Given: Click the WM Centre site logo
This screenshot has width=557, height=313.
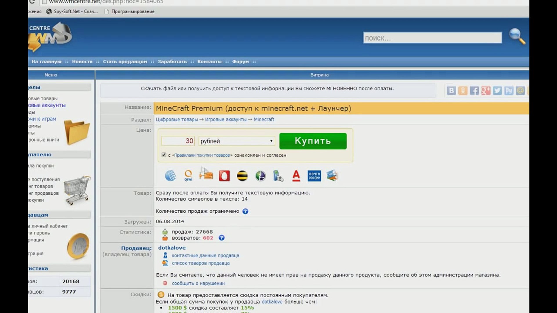Looking at the screenshot, I should click(x=50, y=37).
